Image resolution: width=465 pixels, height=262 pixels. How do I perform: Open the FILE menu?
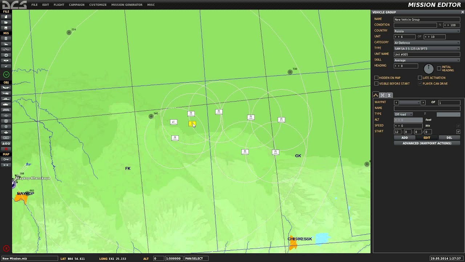(x=35, y=5)
